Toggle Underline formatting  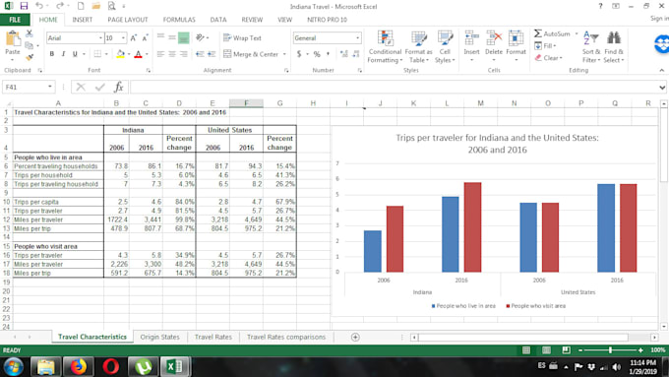[75, 54]
